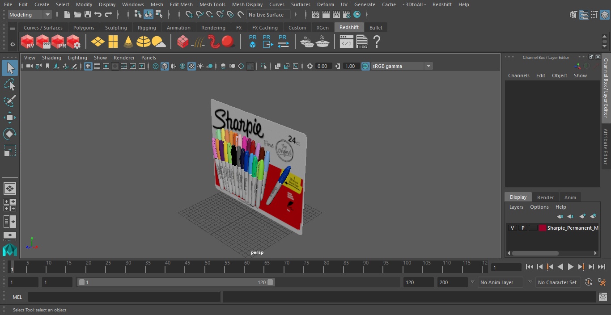Toggle the use all lights bulb icon

(200, 66)
